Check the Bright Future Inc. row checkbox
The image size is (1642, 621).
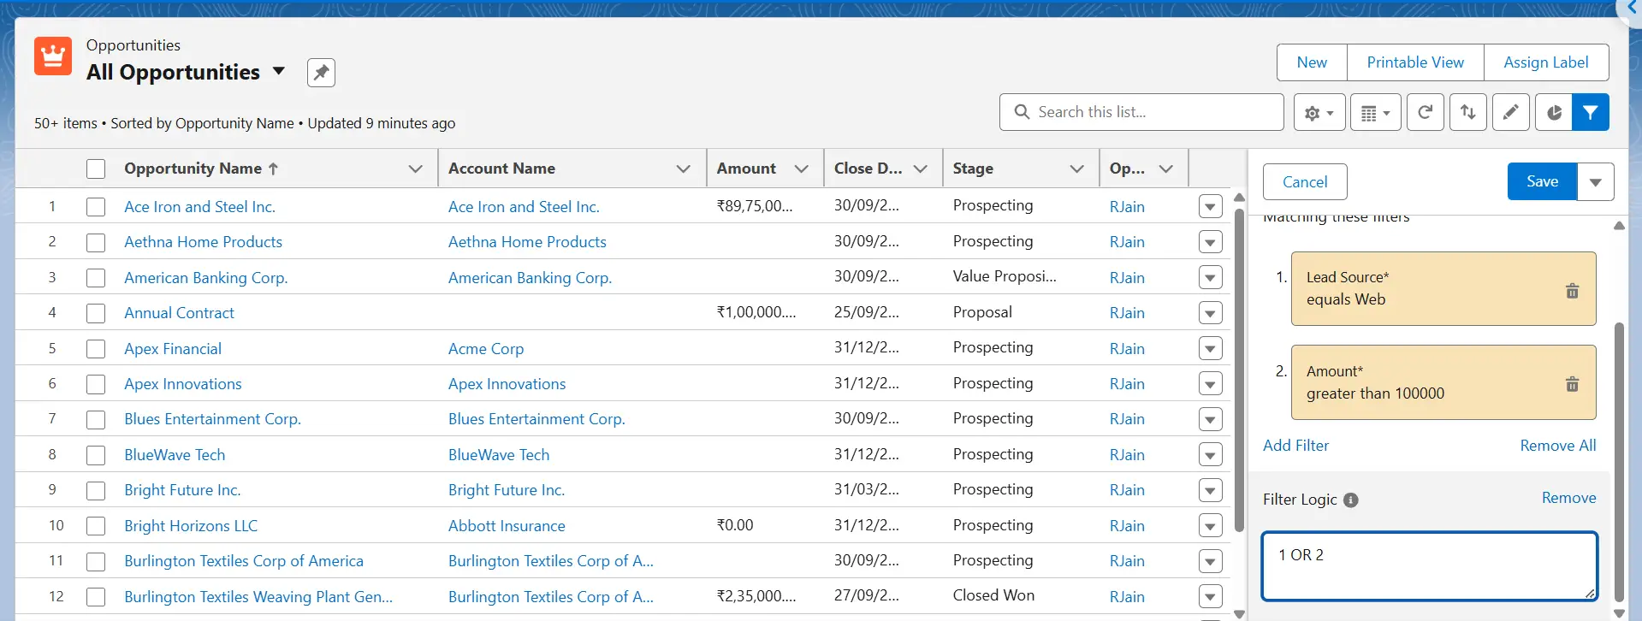pos(96,490)
